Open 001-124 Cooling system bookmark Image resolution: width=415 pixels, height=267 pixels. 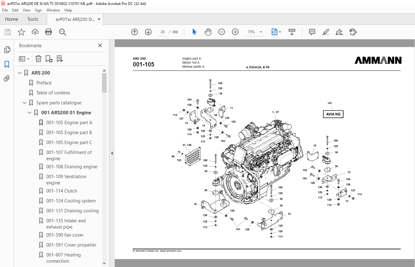tap(71, 201)
